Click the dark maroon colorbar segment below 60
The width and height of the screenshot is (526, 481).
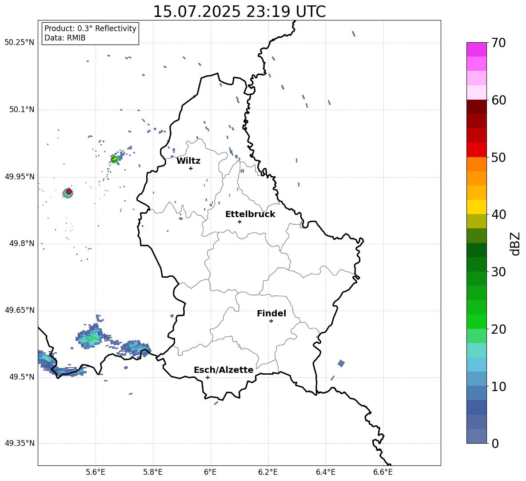tap(476, 107)
